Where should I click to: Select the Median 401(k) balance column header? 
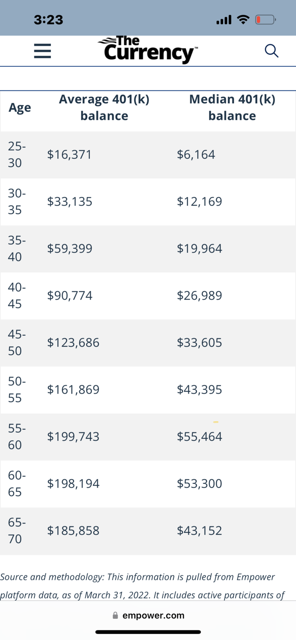(232, 107)
